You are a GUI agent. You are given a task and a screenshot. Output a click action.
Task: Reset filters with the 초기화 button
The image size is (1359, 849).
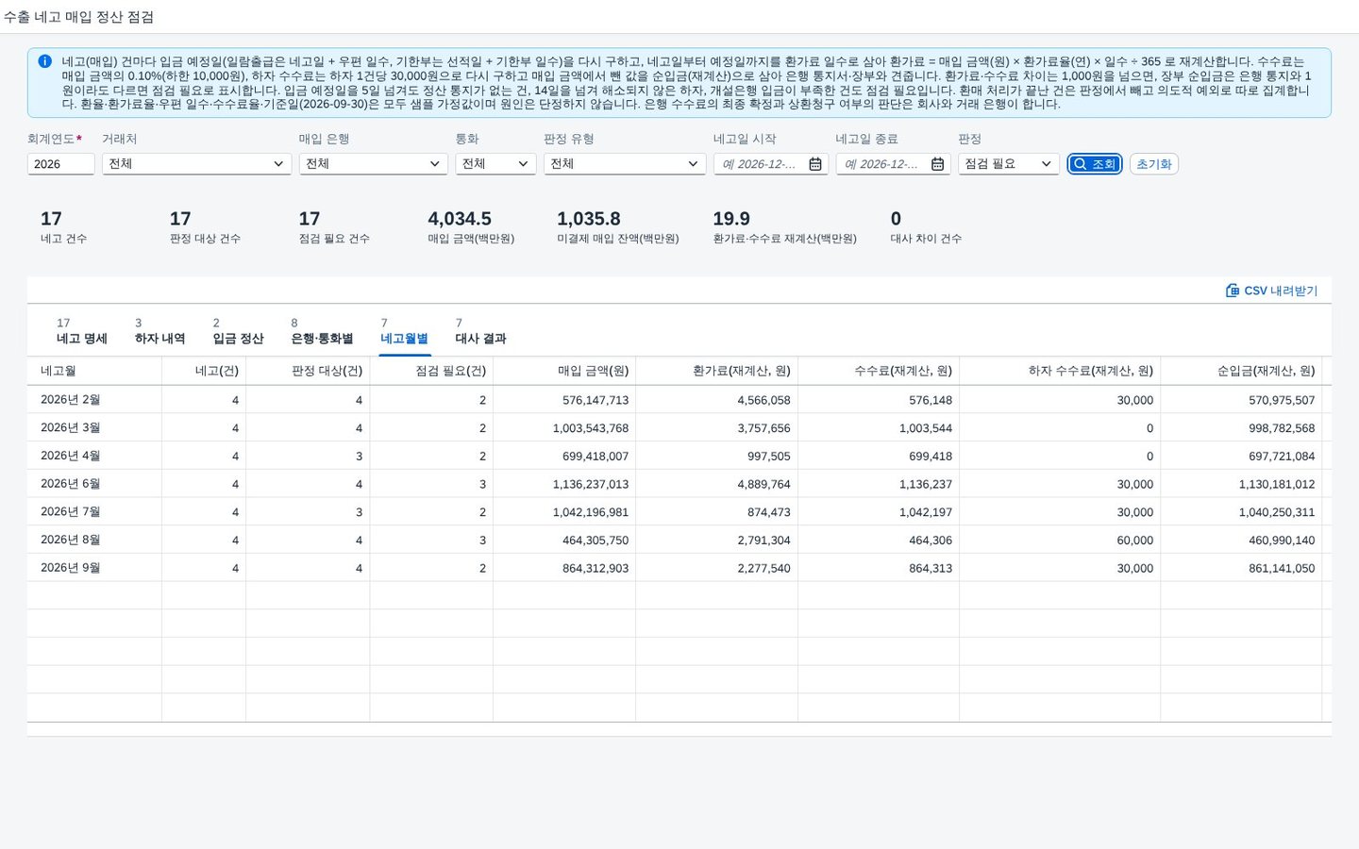coord(1153,164)
